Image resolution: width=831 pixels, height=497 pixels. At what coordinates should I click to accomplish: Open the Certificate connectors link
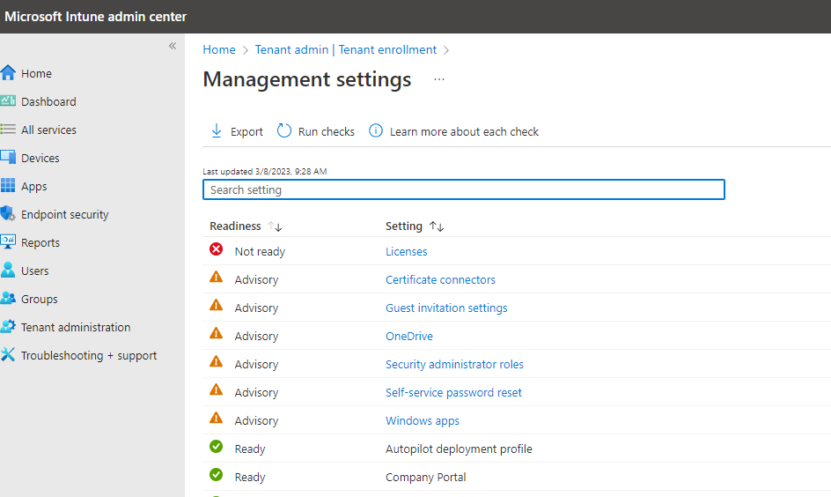click(440, 280)
